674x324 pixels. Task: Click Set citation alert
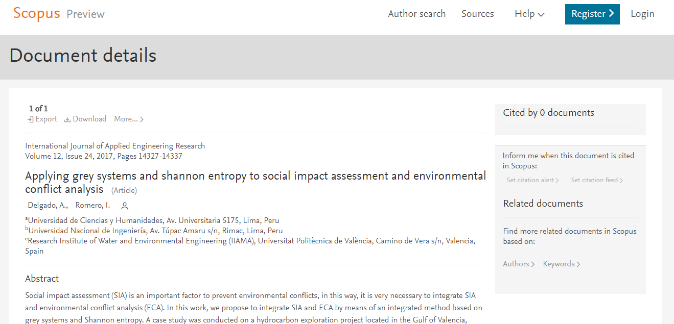tap(532, 180)
